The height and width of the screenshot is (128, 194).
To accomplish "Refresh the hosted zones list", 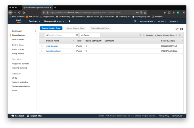I will (177, 29).
